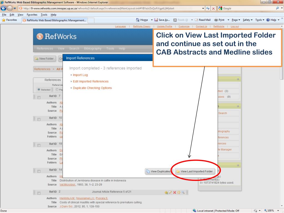Open the Help menu in the browser menu bar

(54, 15)
